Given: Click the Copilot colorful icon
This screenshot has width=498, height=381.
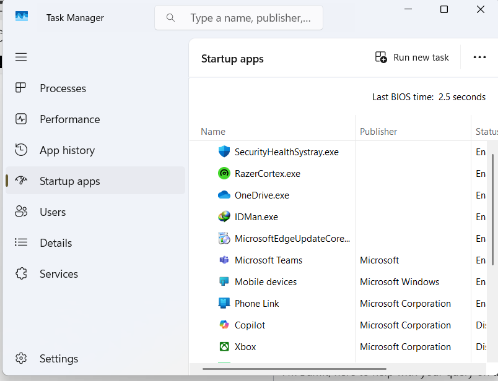Looking at the screenshot, I should [224, 325].
